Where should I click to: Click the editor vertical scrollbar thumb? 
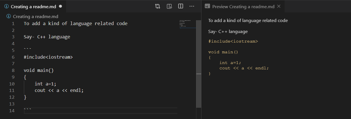199,63
